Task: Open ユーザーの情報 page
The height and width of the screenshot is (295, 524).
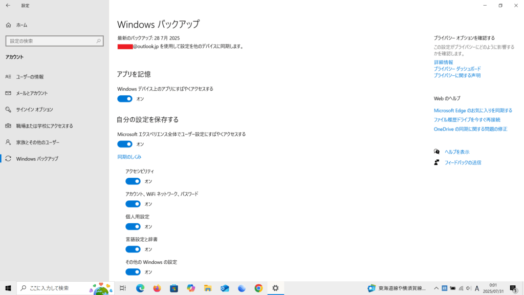Action: pos(30,77)
